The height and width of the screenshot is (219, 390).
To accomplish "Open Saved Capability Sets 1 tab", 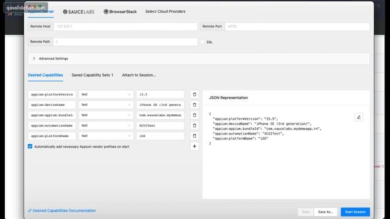I will point(92,75).
